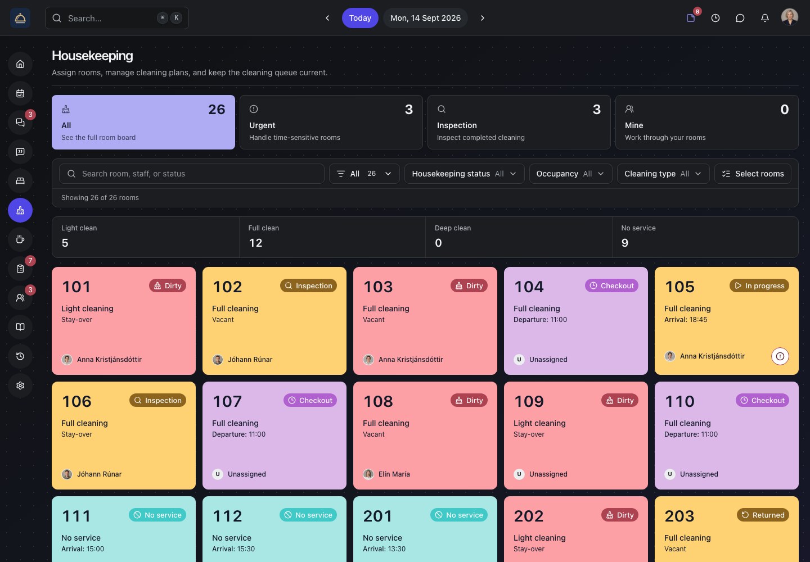
Task: Open the room 110 card
Action: 727,436
